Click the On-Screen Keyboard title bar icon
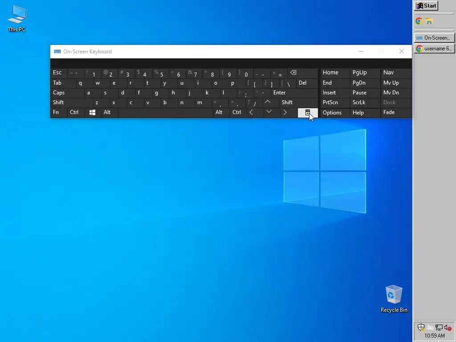 pos(57,52)
